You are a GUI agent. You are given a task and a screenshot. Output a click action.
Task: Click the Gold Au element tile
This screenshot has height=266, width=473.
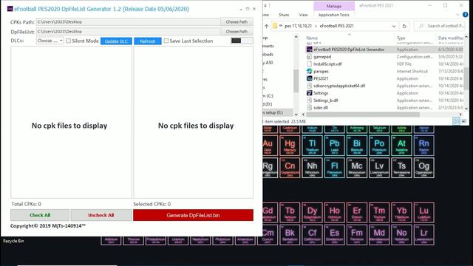click(x=268, y=146)
